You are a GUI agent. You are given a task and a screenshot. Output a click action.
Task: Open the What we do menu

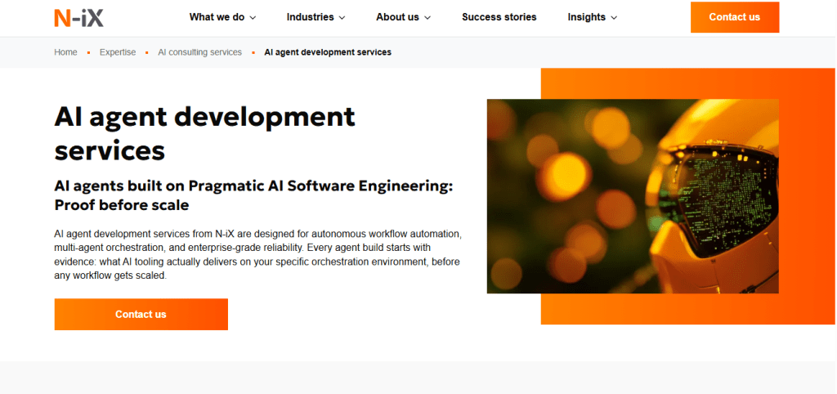click(x=222, y=17)
